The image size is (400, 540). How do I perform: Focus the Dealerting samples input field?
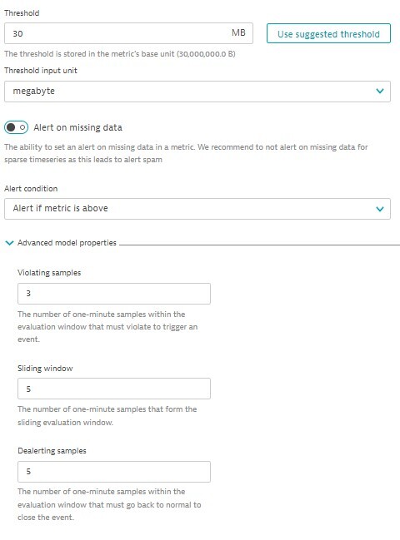[114, 472]
